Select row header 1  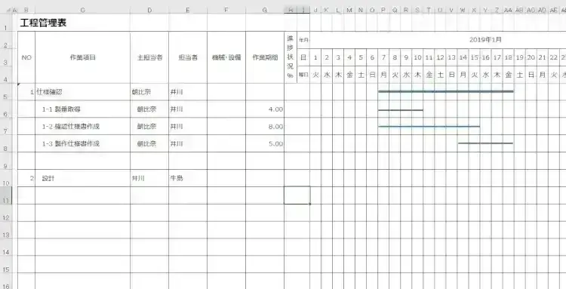point(6,23)
